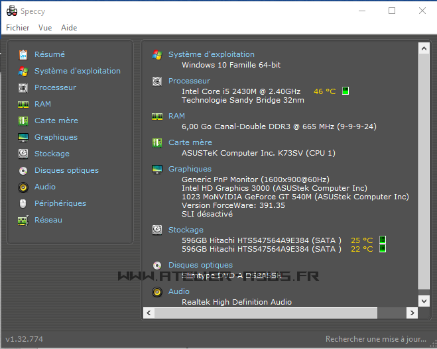The image size is (437, 349).
Task: Click the vertical scrollbar down arrow
Action: click(x=424, y=301)
